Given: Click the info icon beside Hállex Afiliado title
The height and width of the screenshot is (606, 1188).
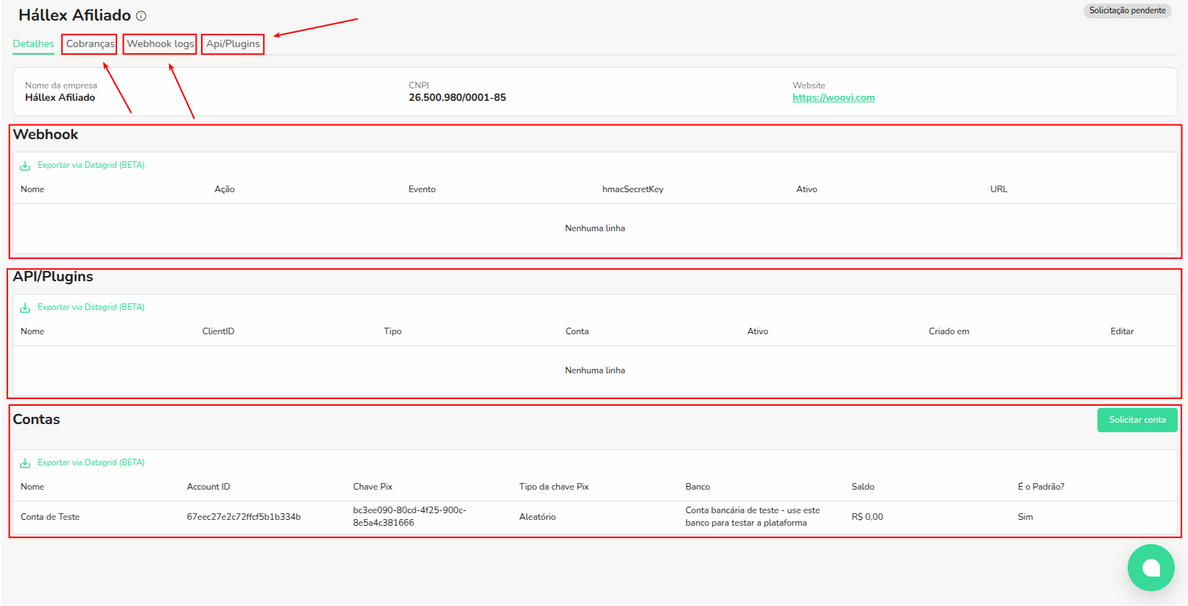Looking at the screenshot, I should [141, 16].
